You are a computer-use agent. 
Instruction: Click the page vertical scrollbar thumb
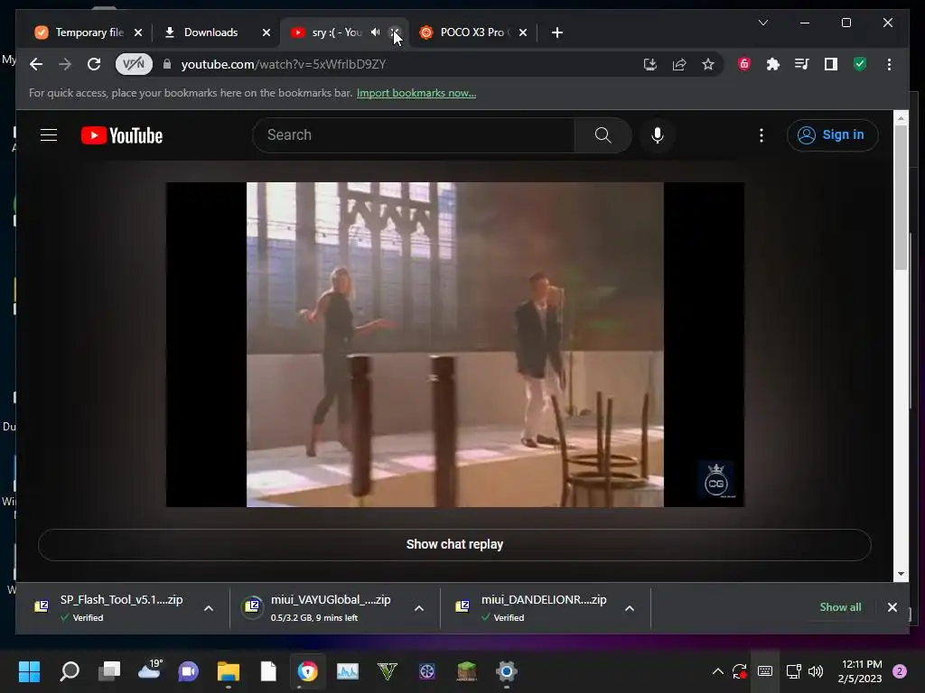(x=901, y=198)
